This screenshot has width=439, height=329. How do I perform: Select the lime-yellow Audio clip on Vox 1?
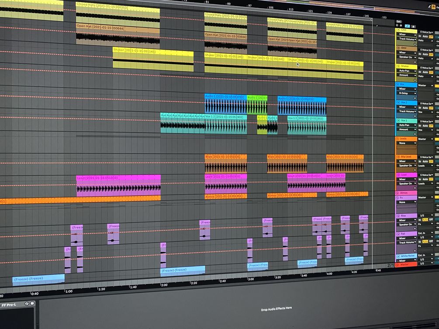(262, 125)
